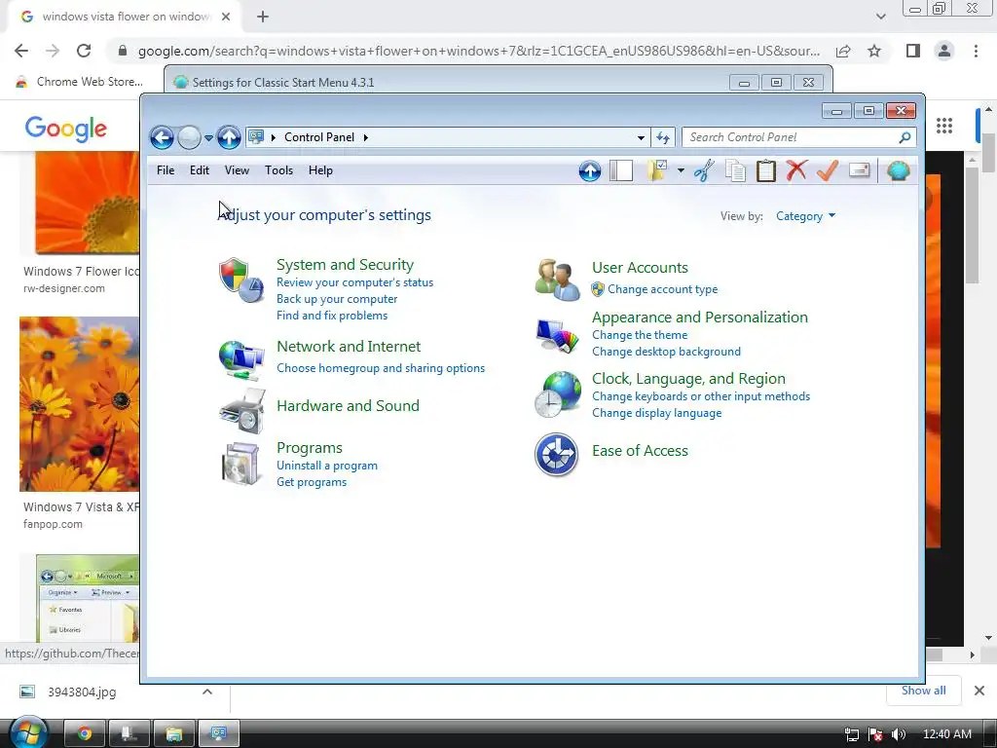Open the views dropdown arrow in toolbar
Screen dimensions: 997x748
point(681,170)
